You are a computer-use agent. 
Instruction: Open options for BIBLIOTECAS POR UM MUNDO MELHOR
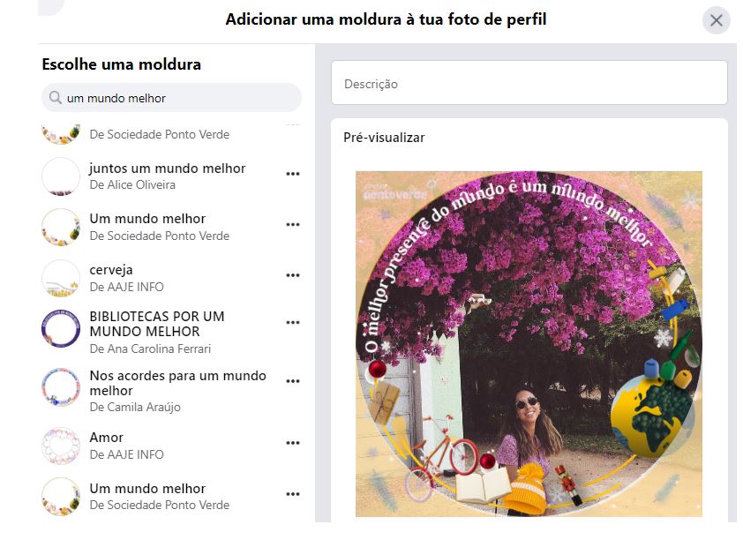293,323
